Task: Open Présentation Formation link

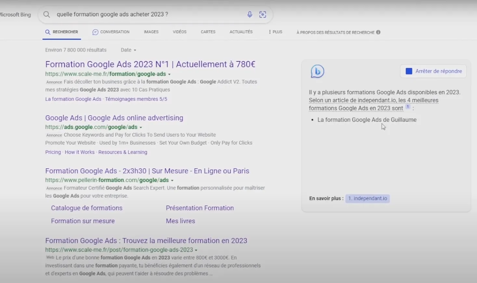Action: (x=200, y=208)
